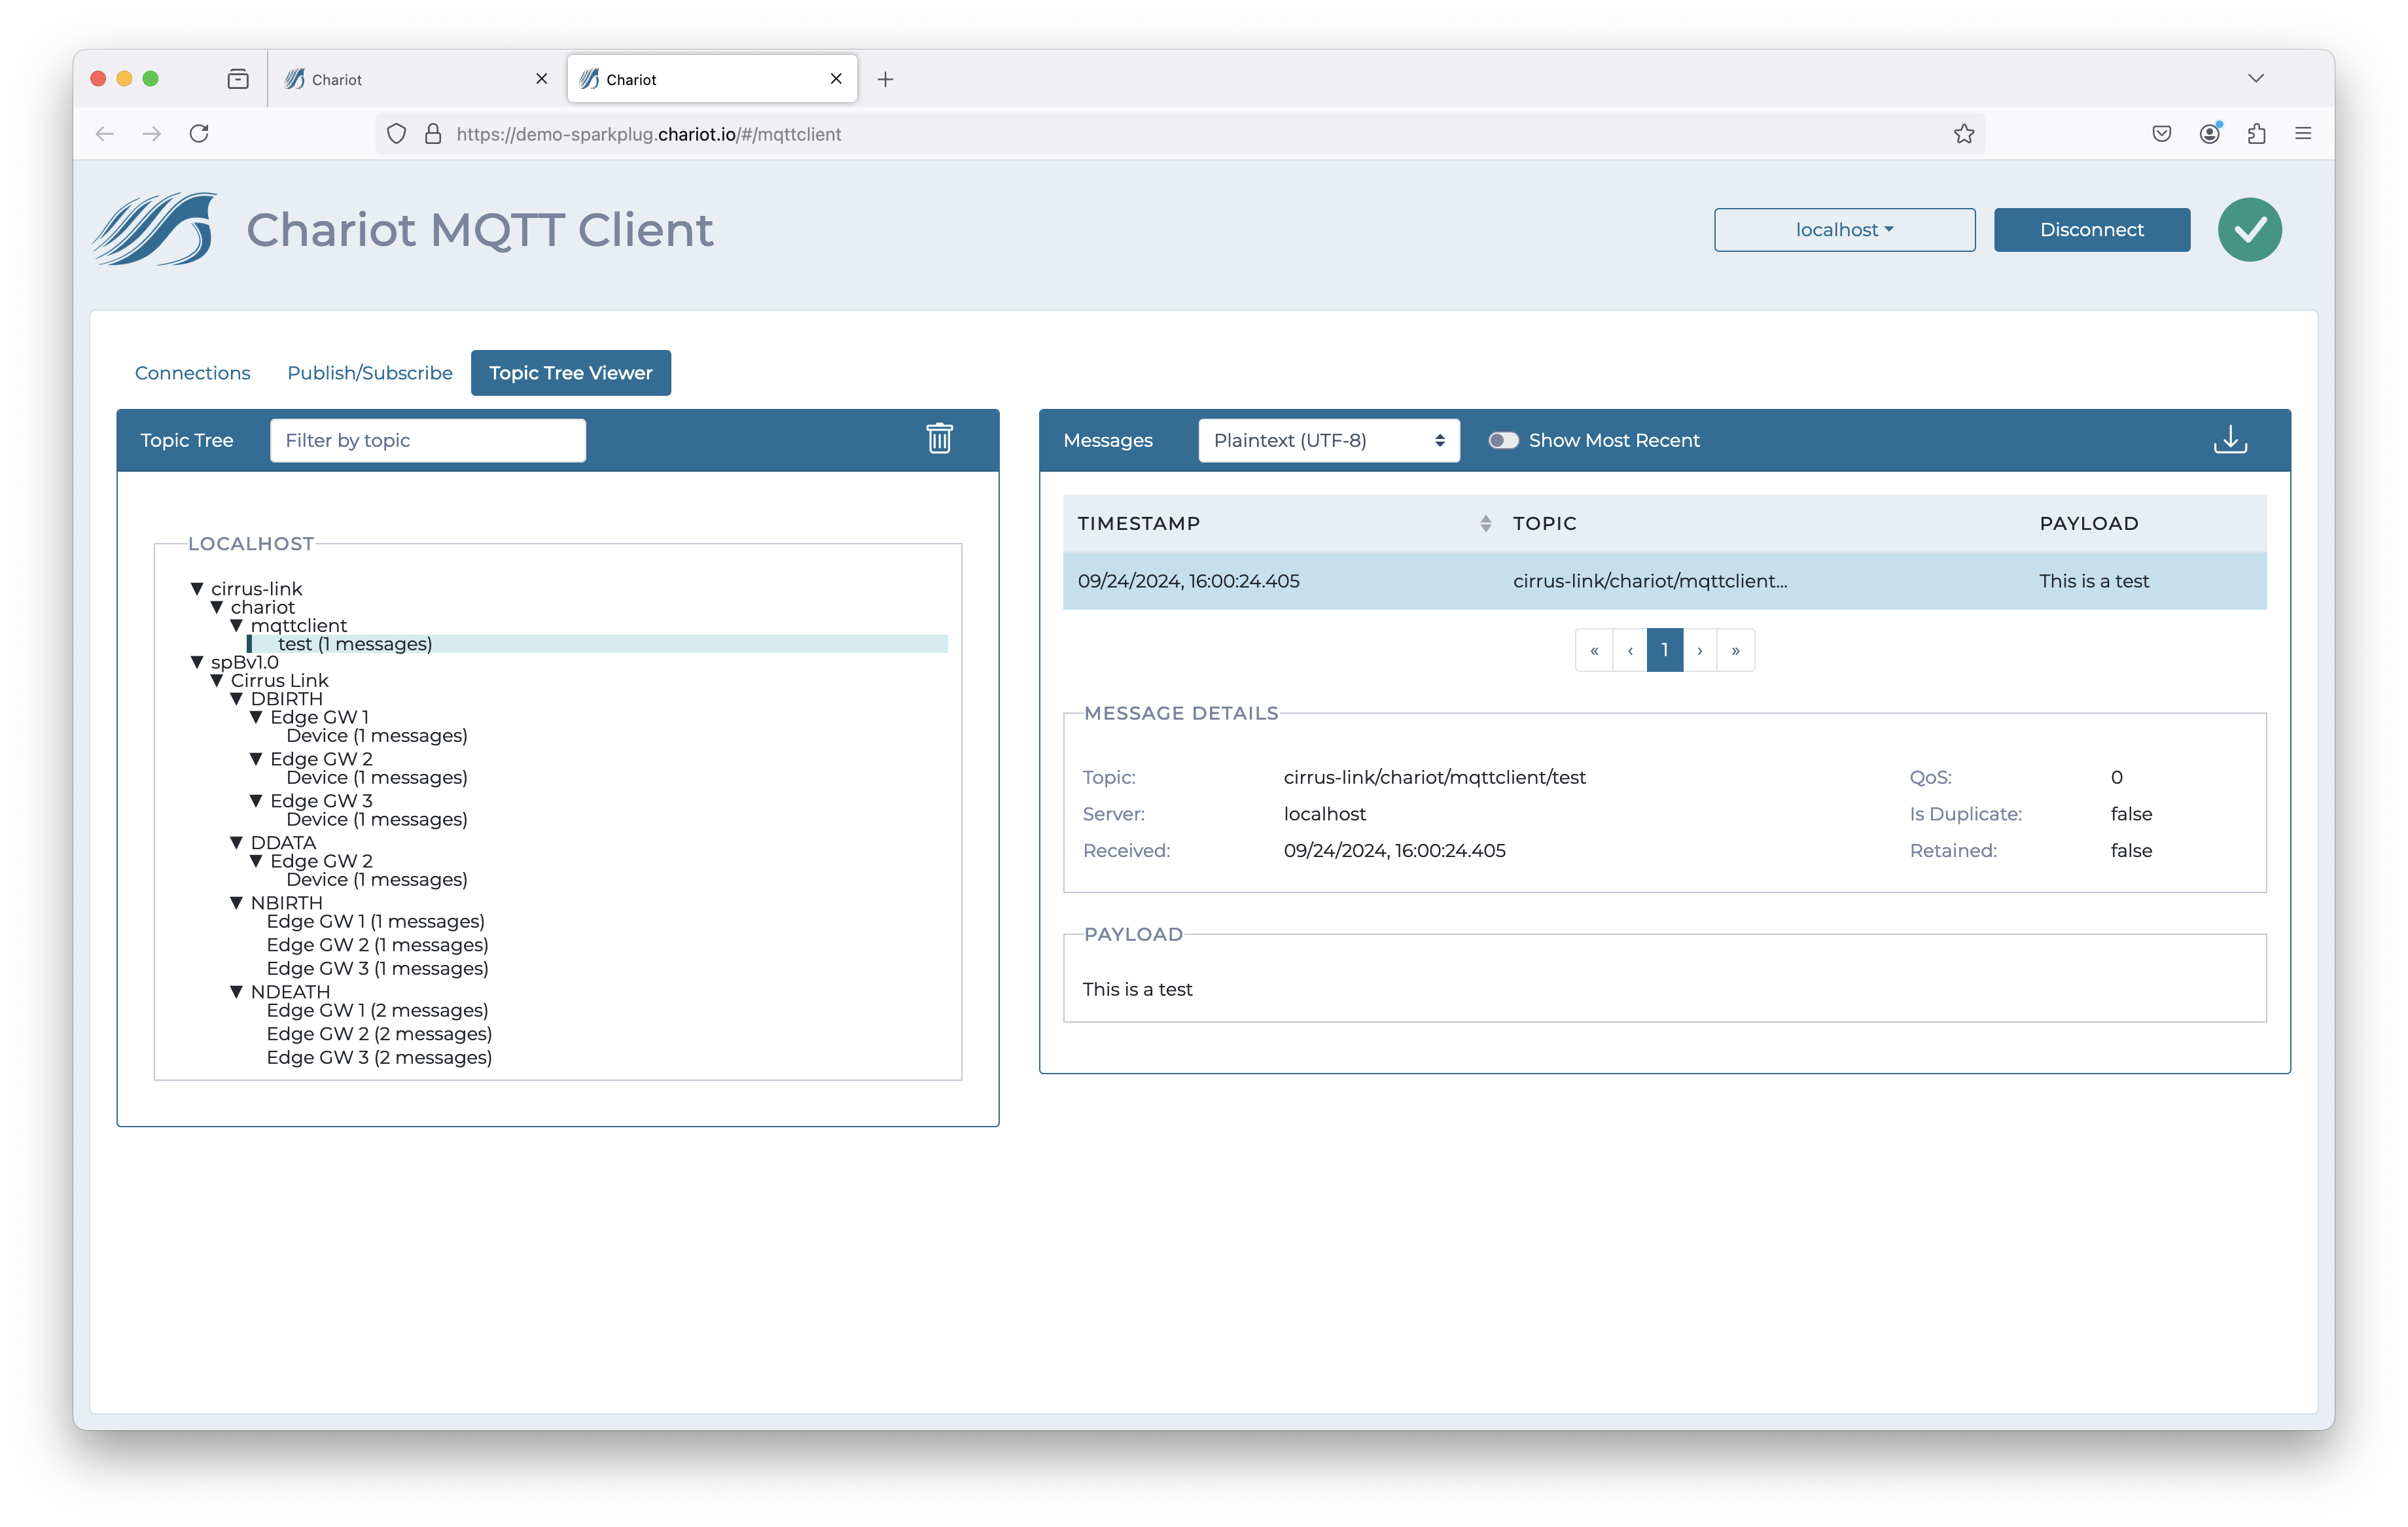Open the browser extensions puzzle icon
This screenshot has width=2408, height=1527.
pyautogui.click(x=2256, y=134)
